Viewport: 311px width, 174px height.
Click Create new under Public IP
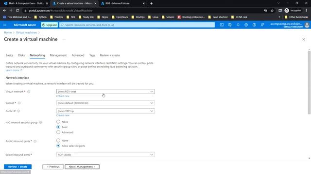[63, 116]
